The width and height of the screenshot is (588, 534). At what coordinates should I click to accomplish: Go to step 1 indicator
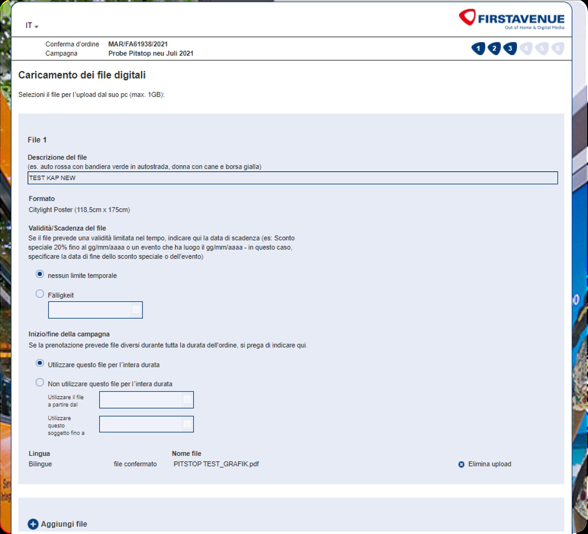pos(478,48)
